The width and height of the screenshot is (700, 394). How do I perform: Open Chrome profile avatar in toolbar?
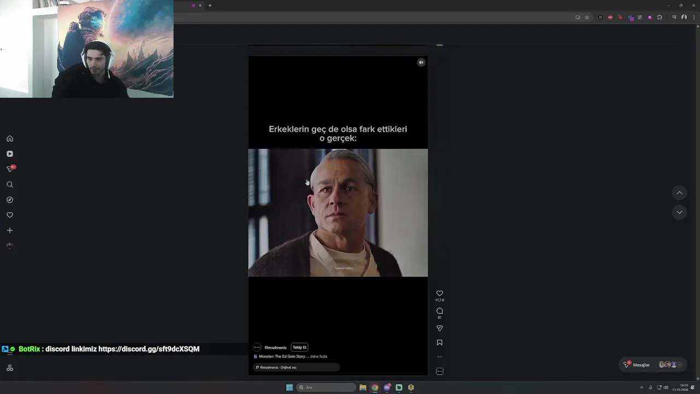[684, 18]
